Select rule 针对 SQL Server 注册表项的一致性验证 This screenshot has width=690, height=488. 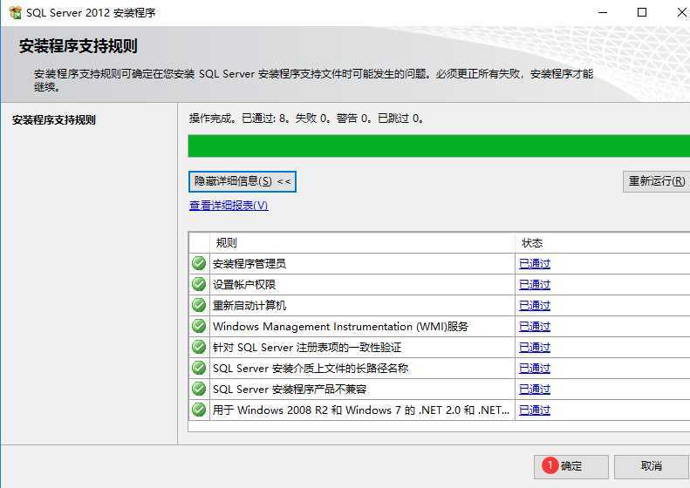click(x=307, y=348)
